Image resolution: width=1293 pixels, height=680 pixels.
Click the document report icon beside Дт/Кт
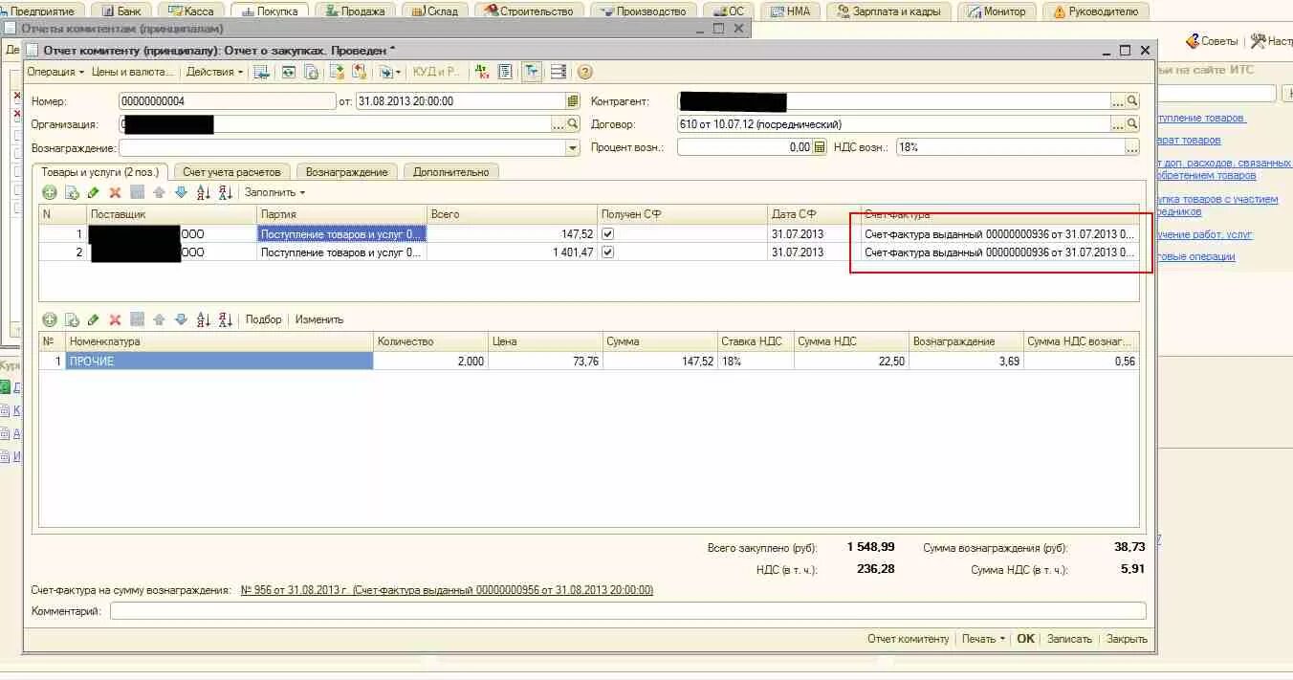tap(504, 72)
